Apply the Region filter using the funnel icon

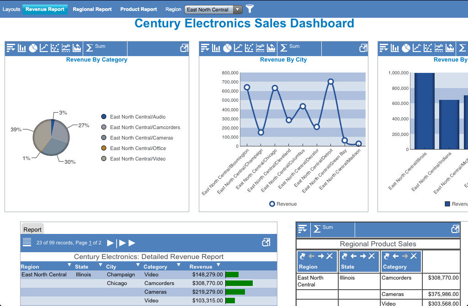click(250, 9)
